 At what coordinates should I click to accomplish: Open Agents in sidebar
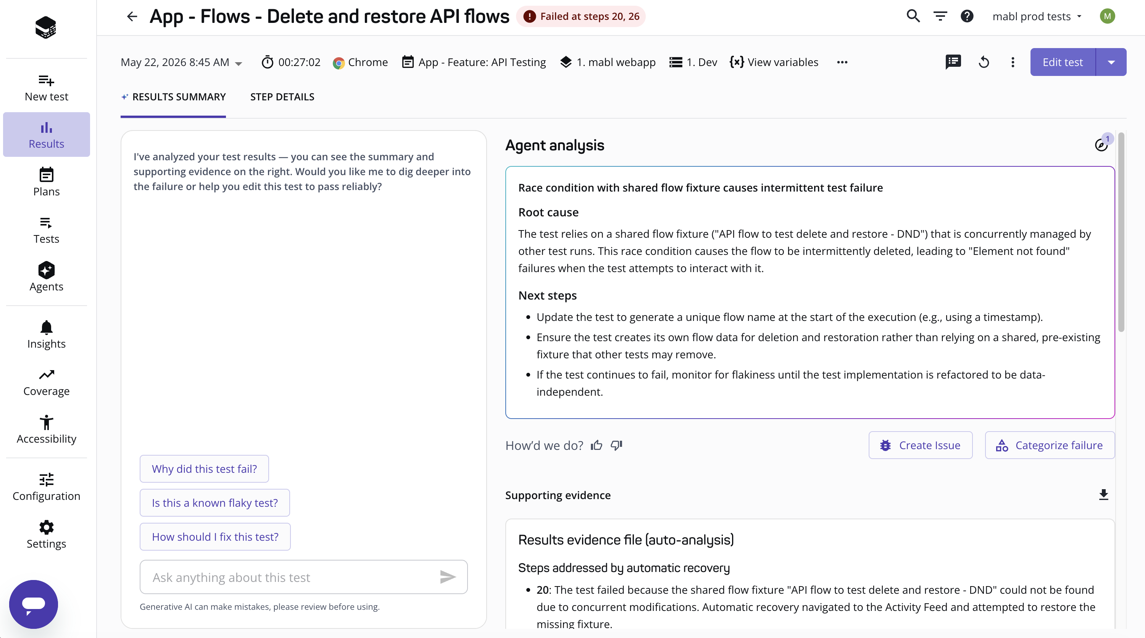pos(46,277)
